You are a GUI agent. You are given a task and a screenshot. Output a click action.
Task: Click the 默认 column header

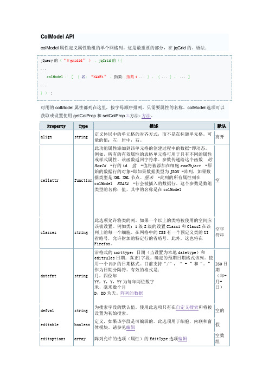pos(222,126)
